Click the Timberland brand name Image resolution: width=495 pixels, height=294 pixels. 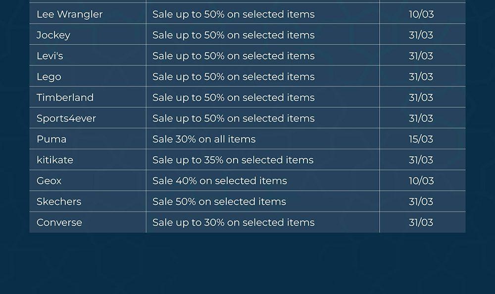pyautogui.click(x=65, y=97)
